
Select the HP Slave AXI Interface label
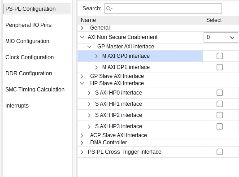[x=117, y=83]
